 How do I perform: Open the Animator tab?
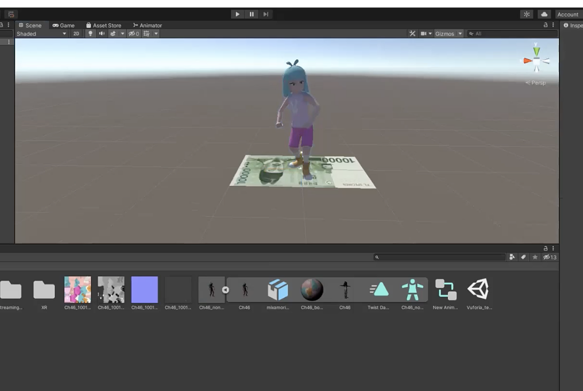pyautogui.click(x=148, y=25)
